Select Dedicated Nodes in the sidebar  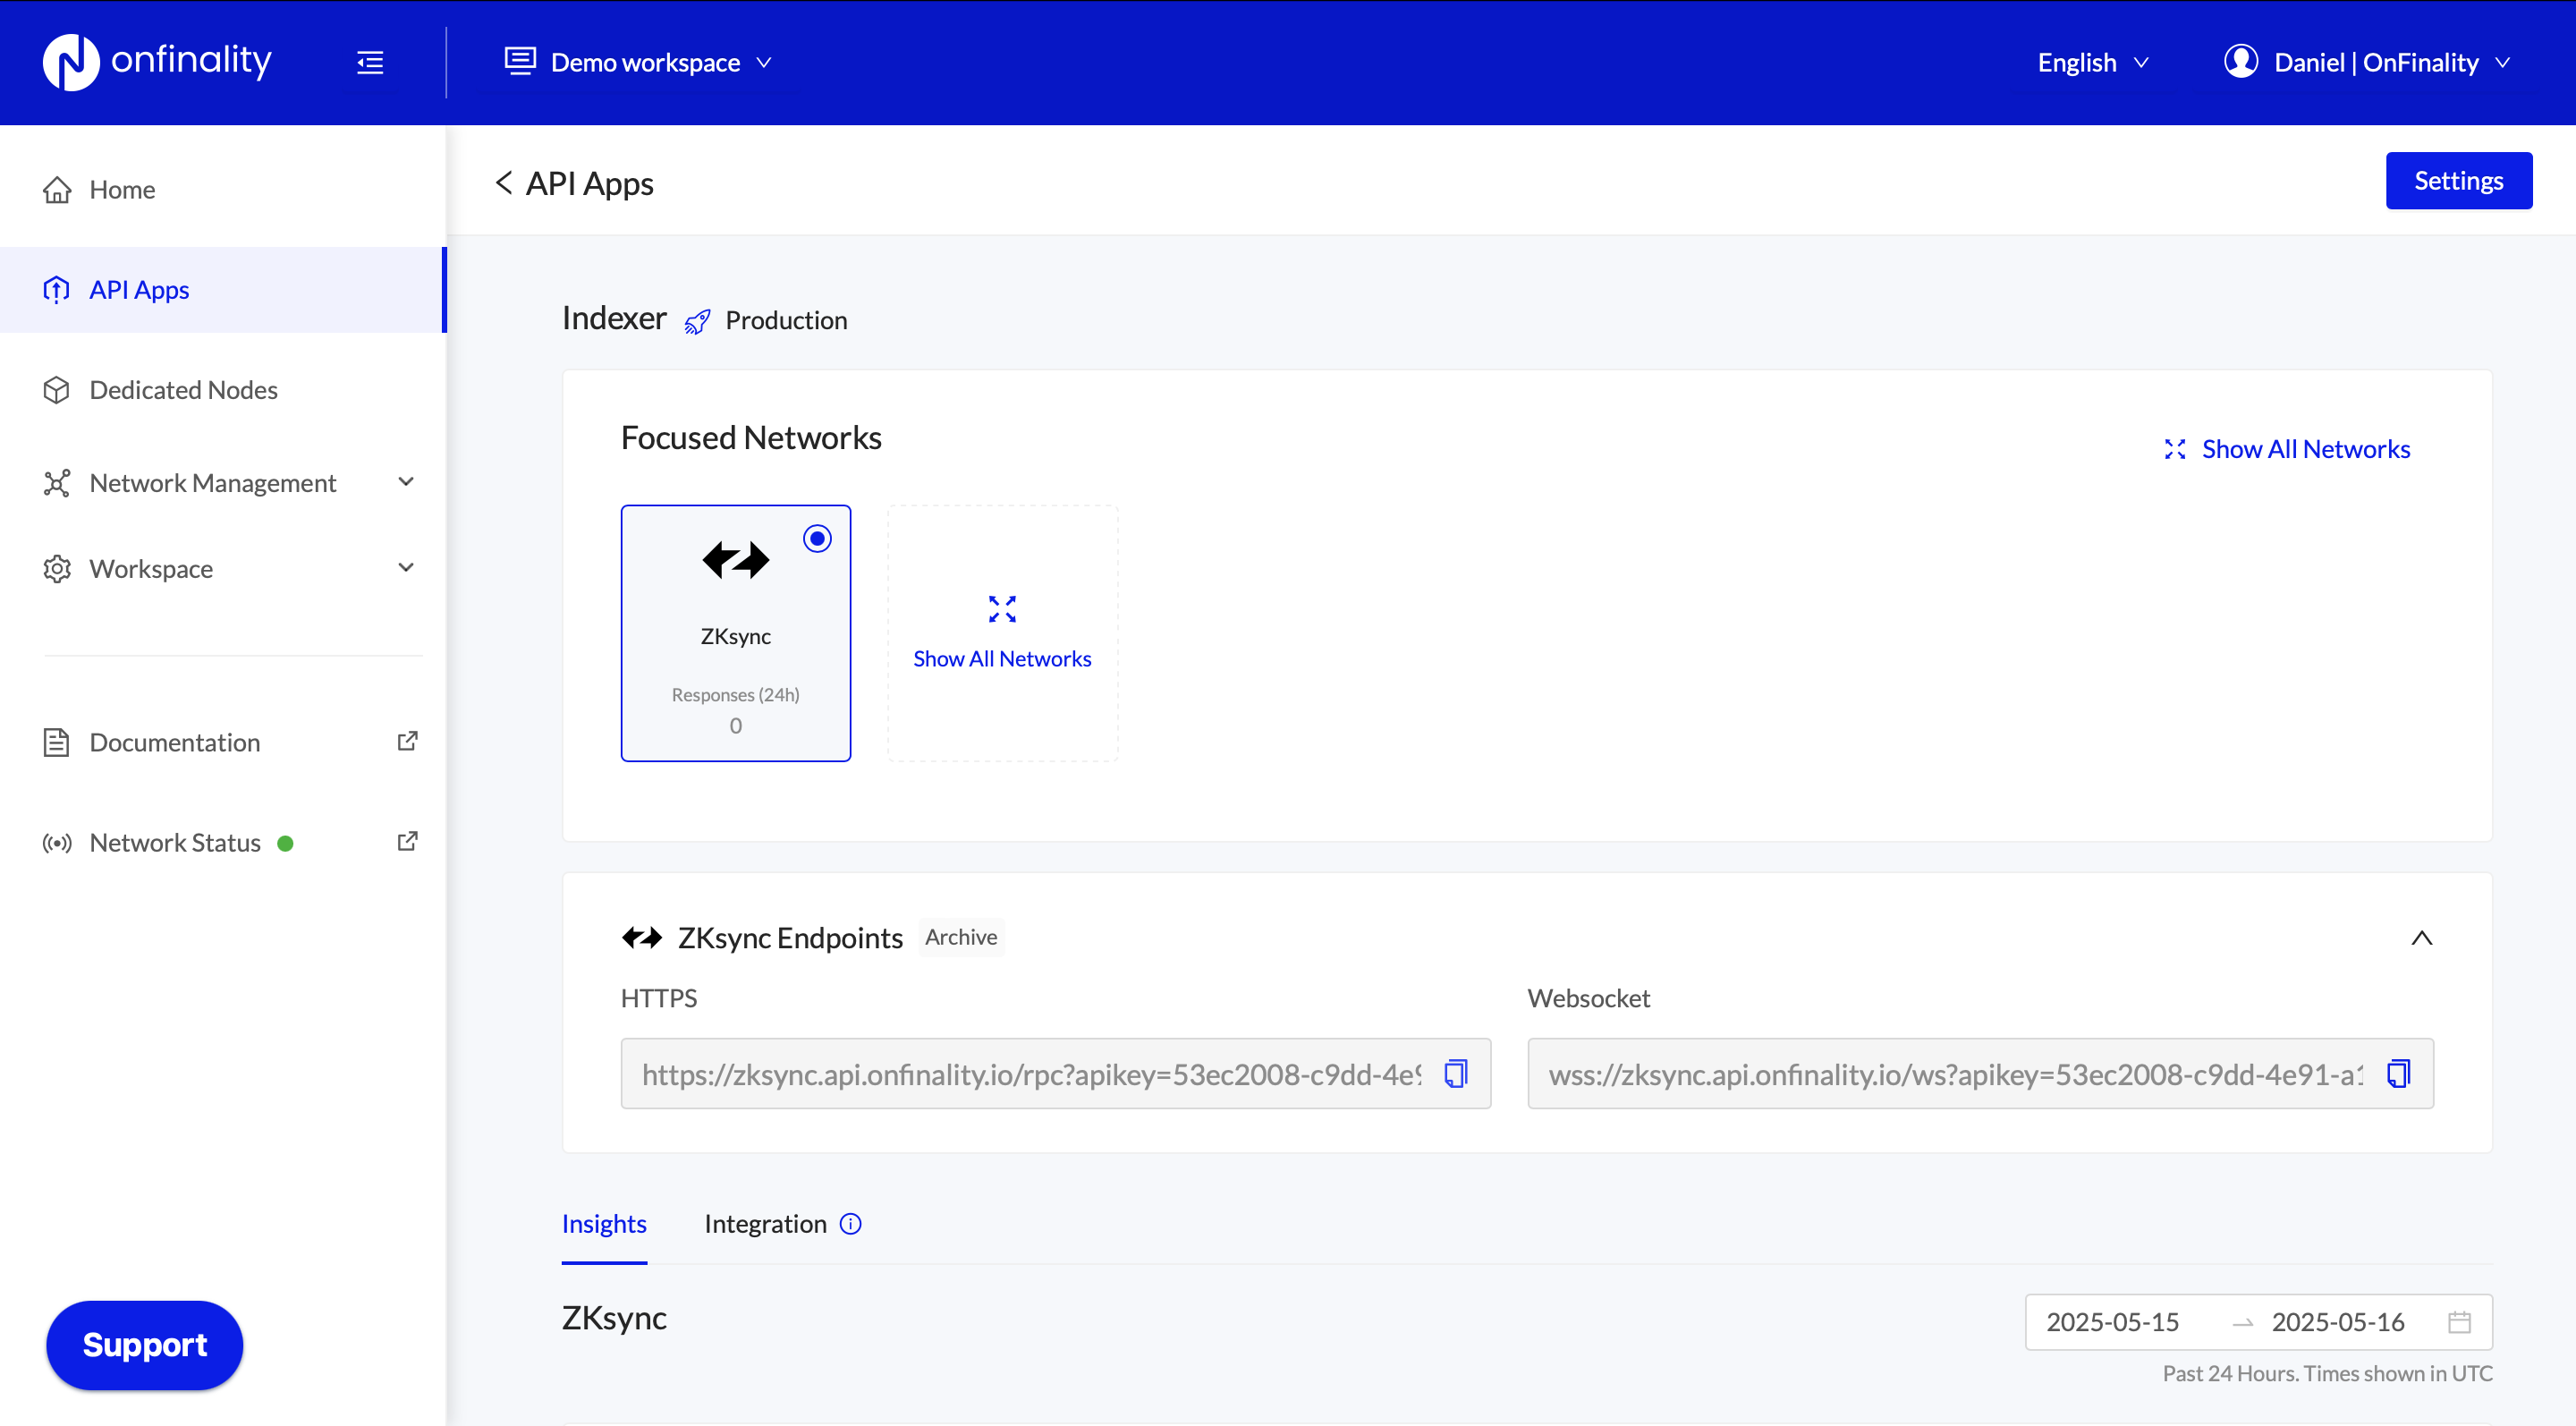[x=183, y=390]
